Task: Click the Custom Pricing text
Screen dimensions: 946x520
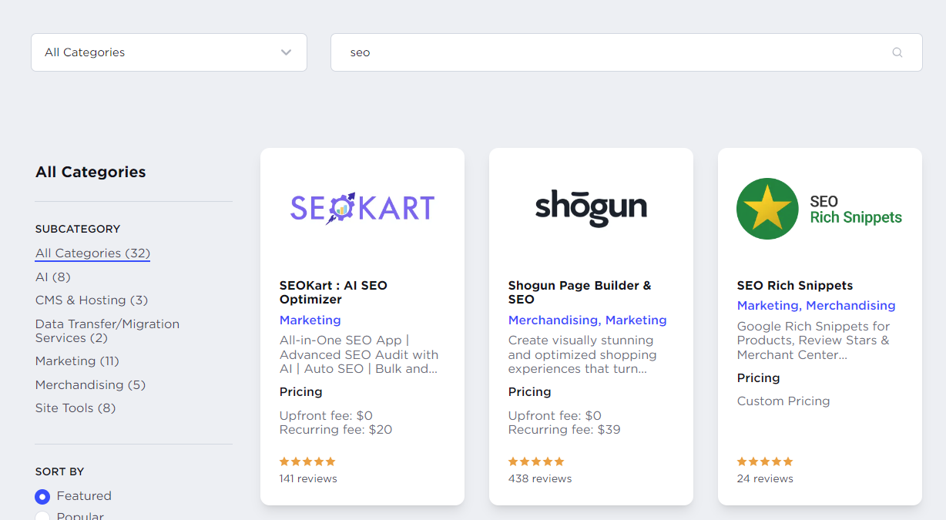Action: pos(783,401)
